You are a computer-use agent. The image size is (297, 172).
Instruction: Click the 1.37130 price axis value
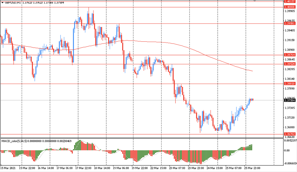pos(290,118)
